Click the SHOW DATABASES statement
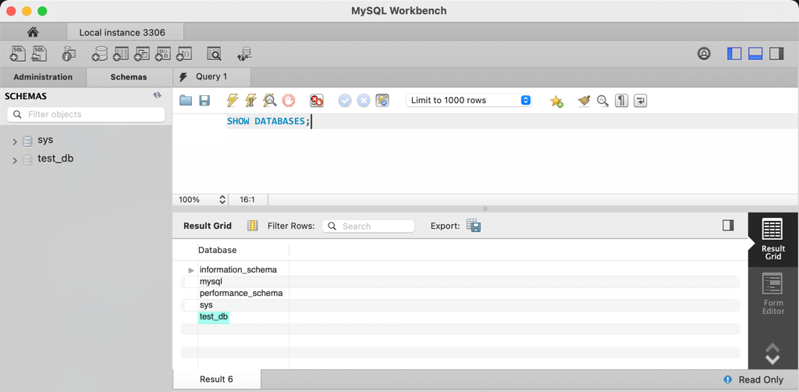Image resolution: width=799 pixels, height=392 pixels. pos(268,121)
